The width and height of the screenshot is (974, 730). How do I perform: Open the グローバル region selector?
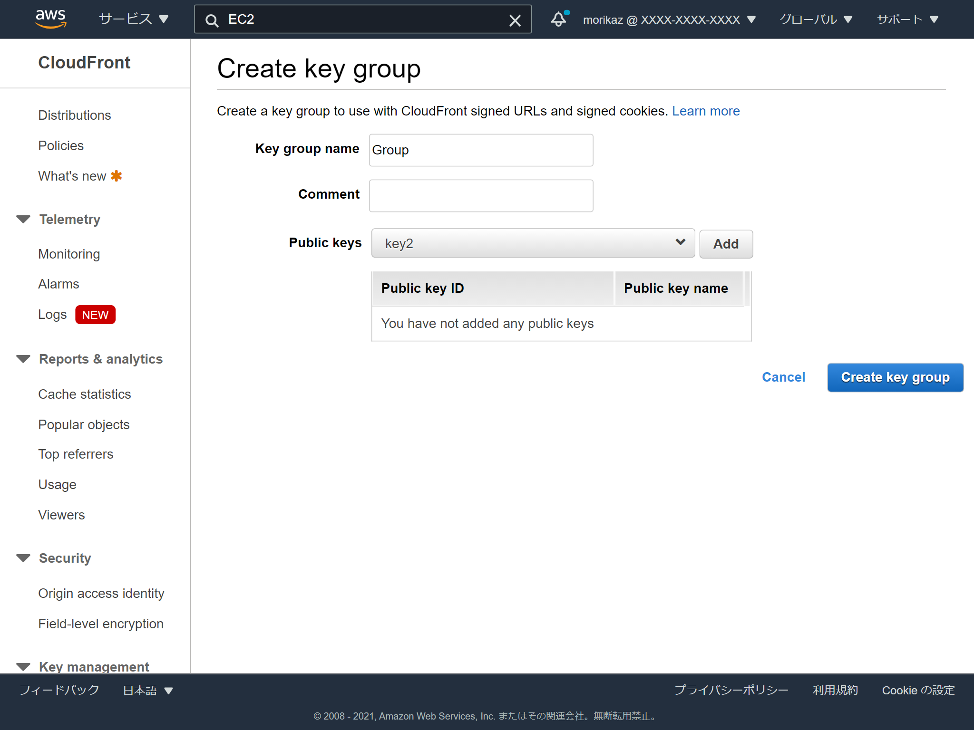pos(816,19)
